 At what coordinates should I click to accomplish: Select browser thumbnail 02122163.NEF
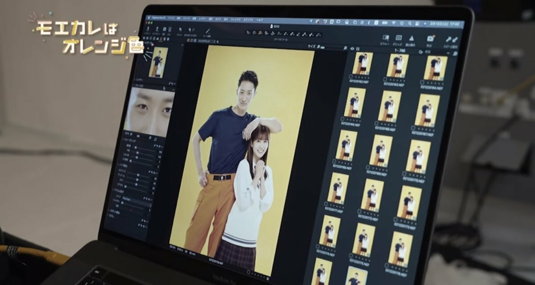pyautogui.click(x=397, y=66)
